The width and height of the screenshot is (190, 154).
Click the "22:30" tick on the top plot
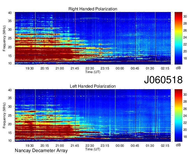(x=90, y=68)
